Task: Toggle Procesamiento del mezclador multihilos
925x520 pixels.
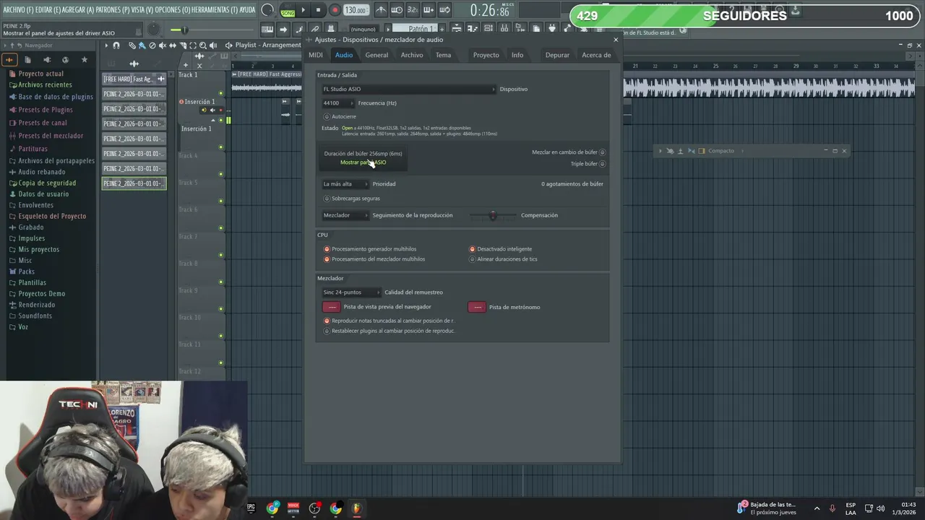Action: (x=327, y=259)
